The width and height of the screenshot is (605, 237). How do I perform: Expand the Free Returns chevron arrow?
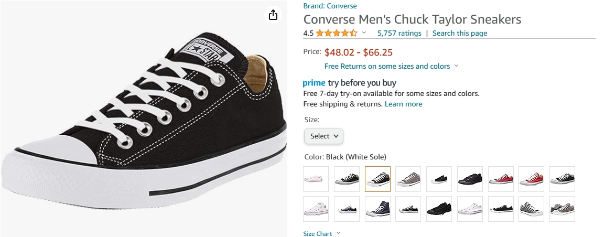point(456,66)
